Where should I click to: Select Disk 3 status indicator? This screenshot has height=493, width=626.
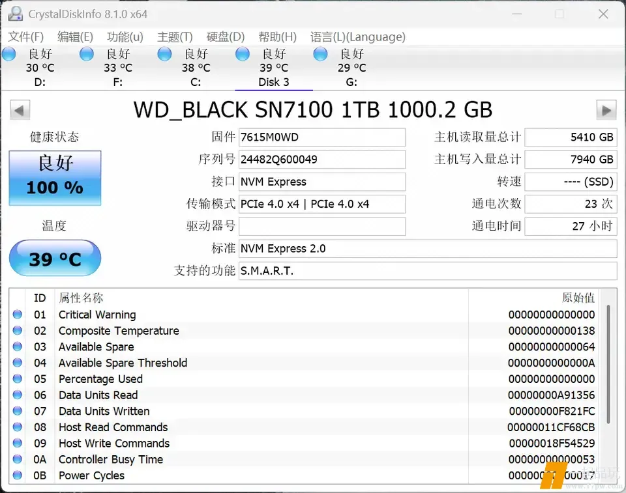click(x=243, y=54)
